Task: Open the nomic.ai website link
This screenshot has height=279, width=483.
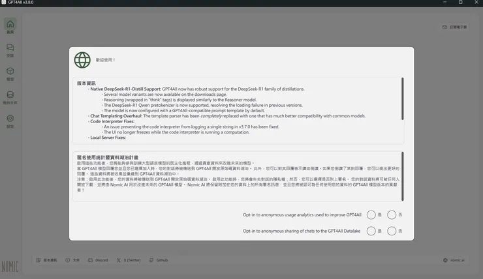Action: pyautogui.click(x=454, y=260)
